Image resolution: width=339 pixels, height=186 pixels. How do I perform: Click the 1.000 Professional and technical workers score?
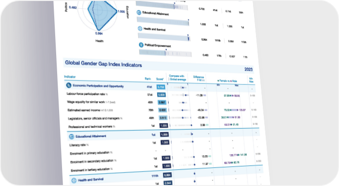tap(164, 126)
